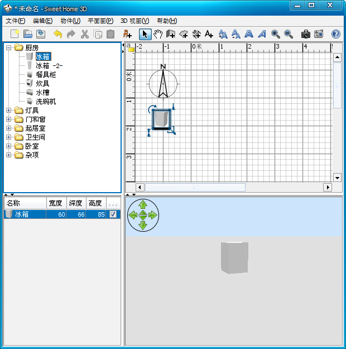Create a new home file
Image resolution: width=346 pixels, height=349 pixels.
point(15,34)
